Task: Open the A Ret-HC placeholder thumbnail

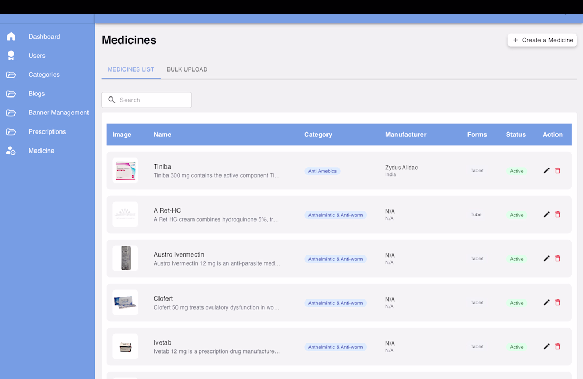Action: tap(125, 215)
